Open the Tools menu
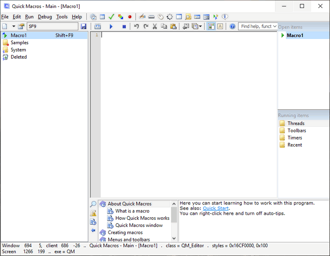Image resolution: width=330 pixels, height=256 pixels. pos(62,17)
